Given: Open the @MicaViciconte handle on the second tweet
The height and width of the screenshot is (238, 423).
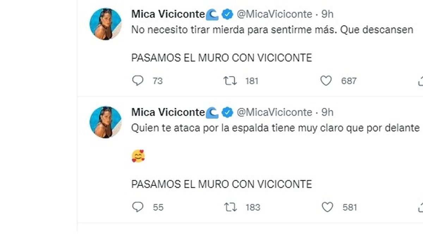Looking at the screenshot, I should (274, 112).
